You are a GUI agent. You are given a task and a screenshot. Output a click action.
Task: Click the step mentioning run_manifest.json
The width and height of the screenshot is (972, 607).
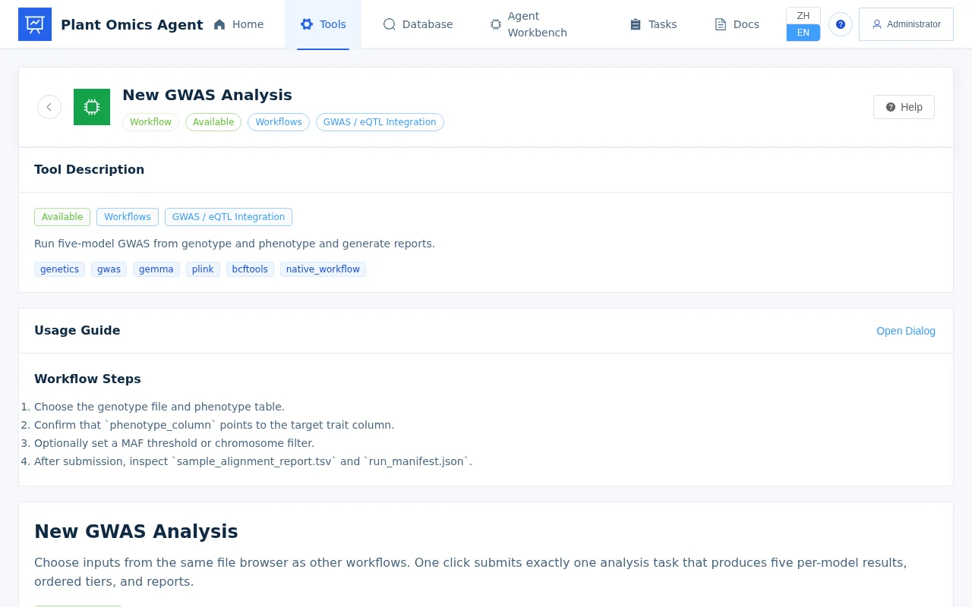pos(253,461)
